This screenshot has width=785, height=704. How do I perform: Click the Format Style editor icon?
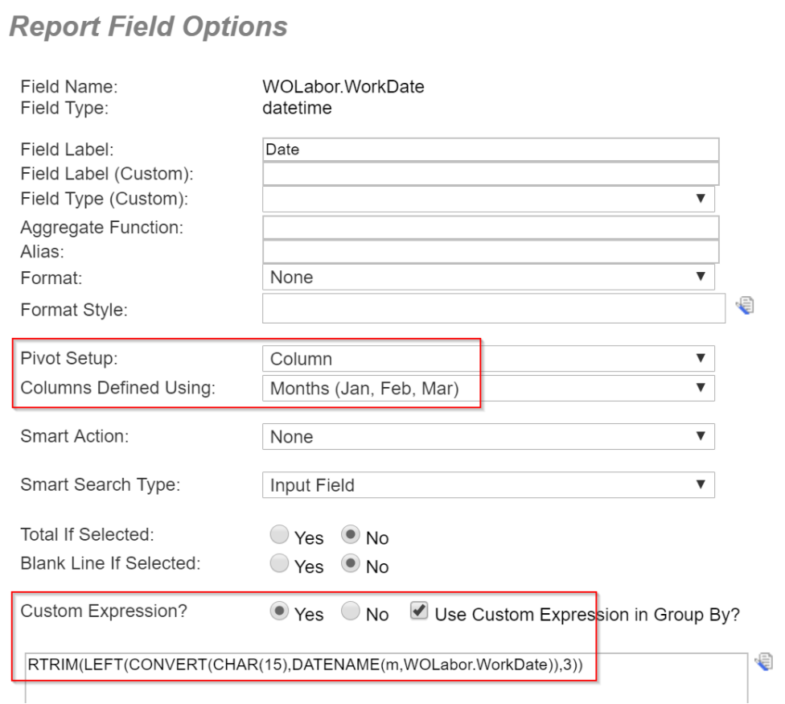[745, 305]
